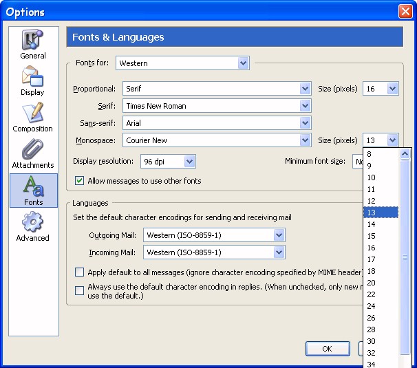The image size is (417, 368).
Task: Choose size 18 in the list
Action: [x=381, y=271]
